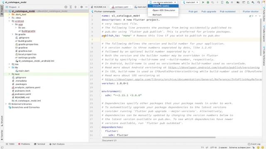Screen dimensions: 266x149
Task: Click Flutter doctor link
Action: point(251,12)
